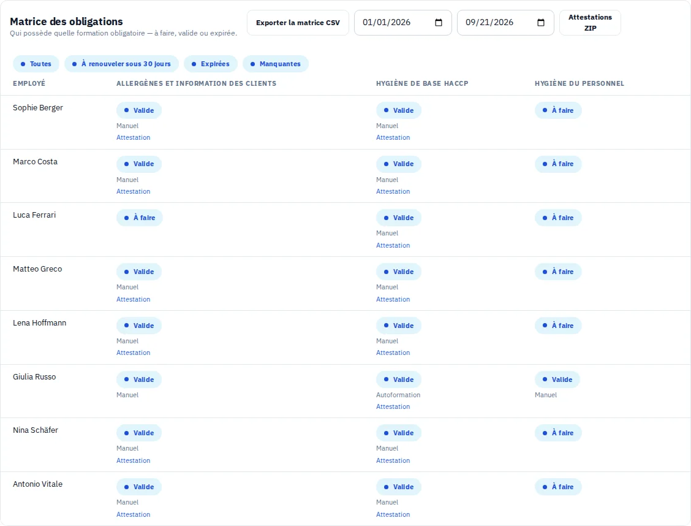The width and height of the screenshot is (691, 526).
Task: Click Marco Costa's À faire status badge
Action: pyautogui.click(x=558, y=164)
